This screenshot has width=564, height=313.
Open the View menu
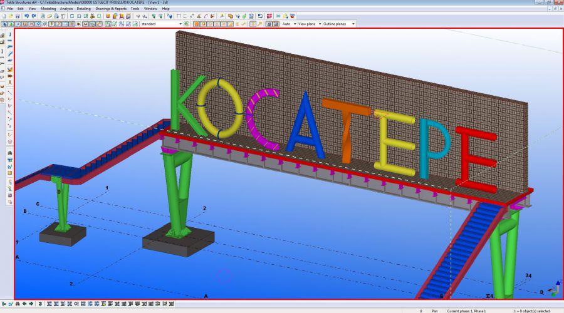point(32,9)
